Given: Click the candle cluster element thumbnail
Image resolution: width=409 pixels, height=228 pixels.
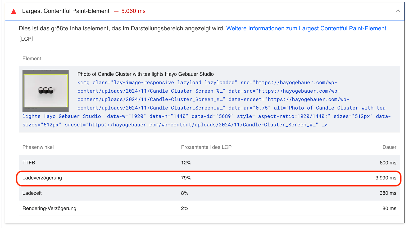Looking at the screenshot, I should [46, 91].
